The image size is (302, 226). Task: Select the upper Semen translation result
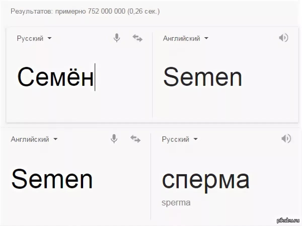coord(203,77)
